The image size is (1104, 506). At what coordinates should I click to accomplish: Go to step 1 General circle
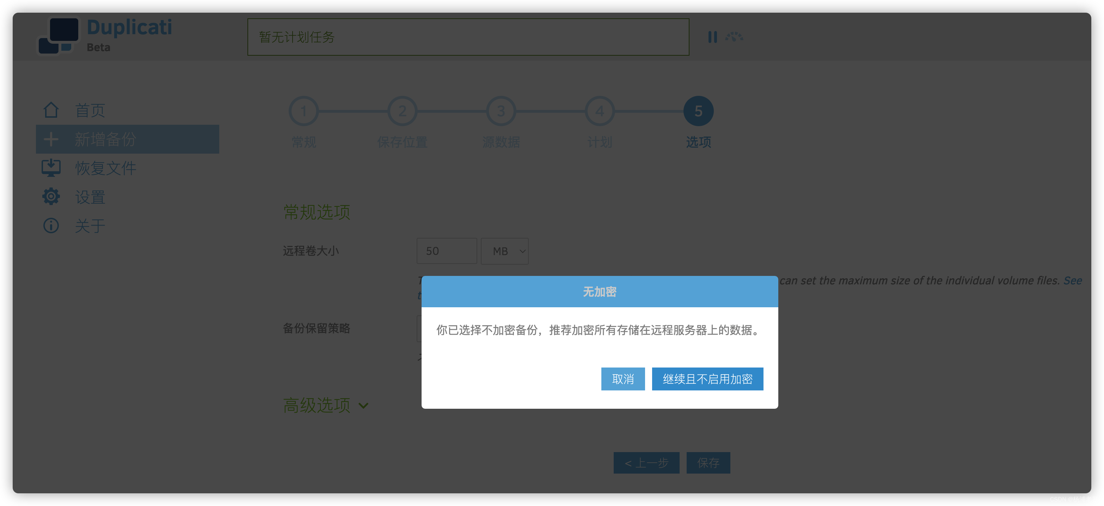tap(303, 111)
